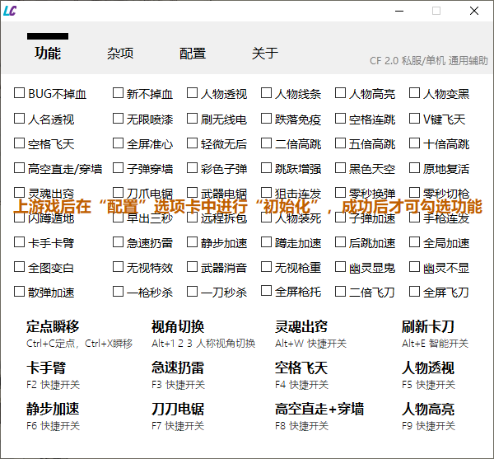
Task: Check the 子弹穿墙 option
Action: pyautogui.click(x=119, y=168)
